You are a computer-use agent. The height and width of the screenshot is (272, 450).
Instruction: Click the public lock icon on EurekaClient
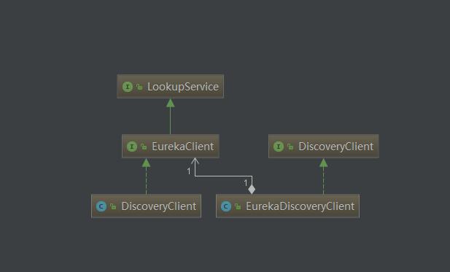pos(144,147)
